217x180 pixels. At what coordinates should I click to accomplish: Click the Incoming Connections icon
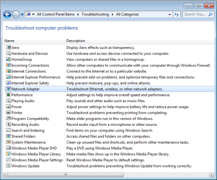click(x=8, y=65)
